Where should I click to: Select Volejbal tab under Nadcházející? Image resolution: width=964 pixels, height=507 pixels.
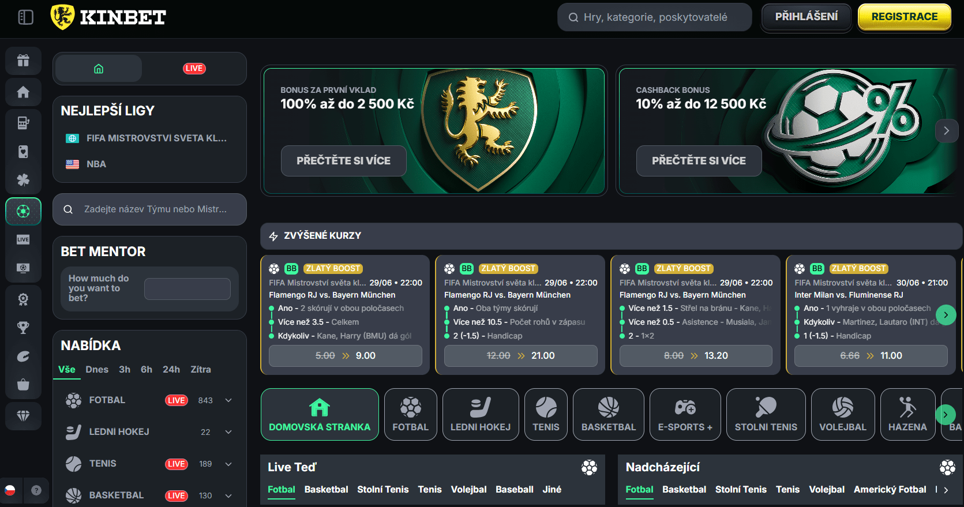pyautogui.click(x=827, y=489)
